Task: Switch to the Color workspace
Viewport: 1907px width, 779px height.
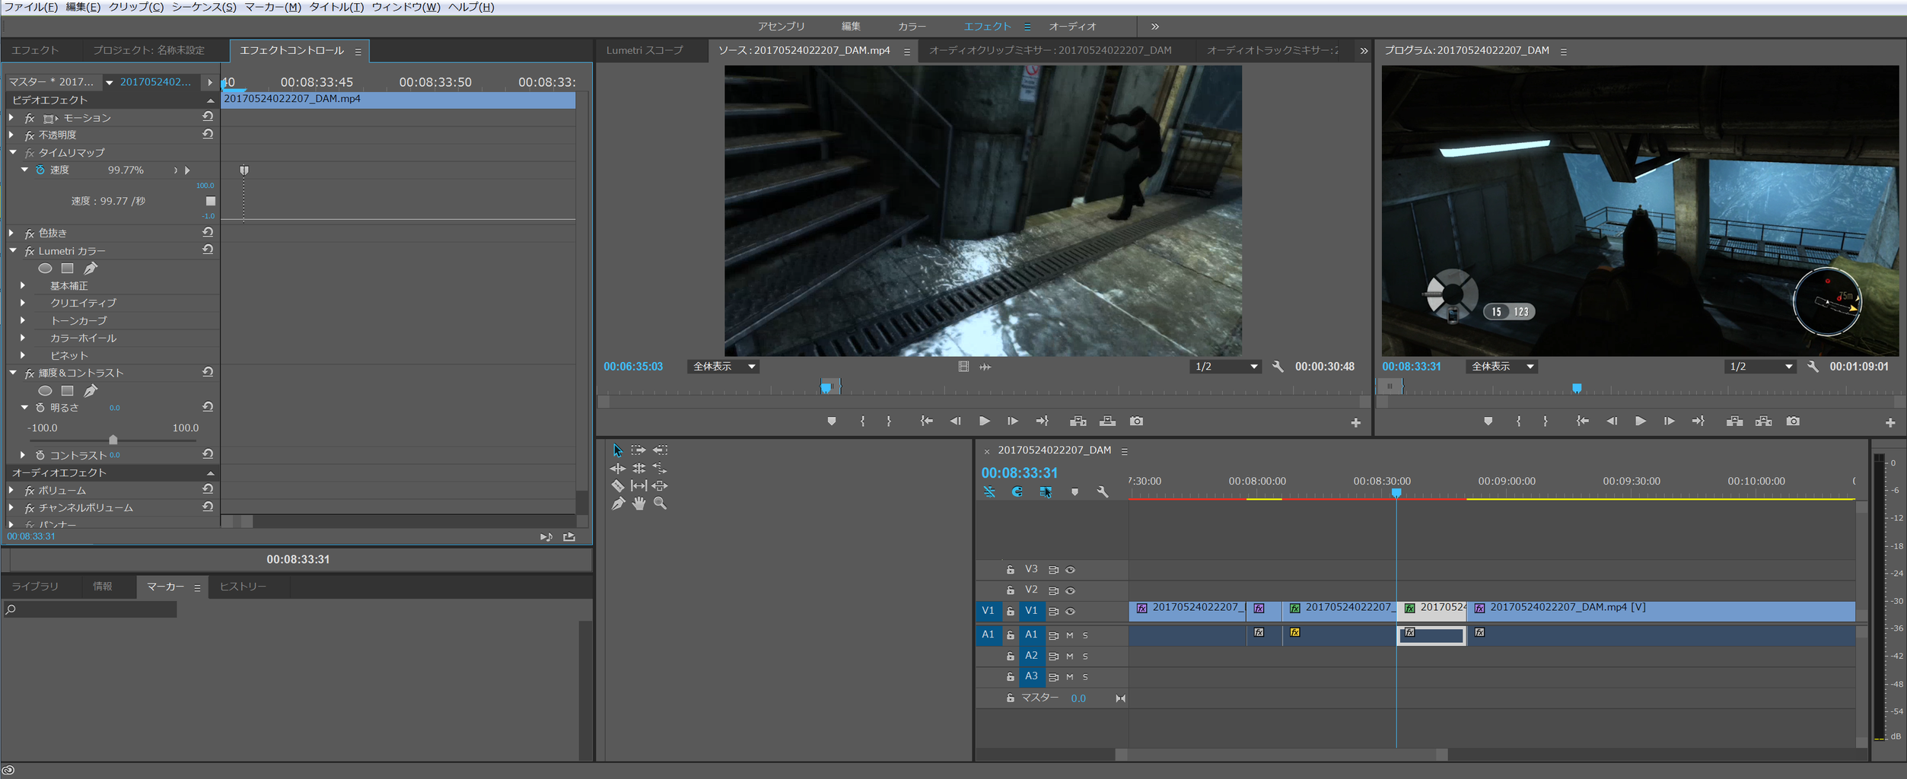Action: pyautogui.click(x=912, y=27)
